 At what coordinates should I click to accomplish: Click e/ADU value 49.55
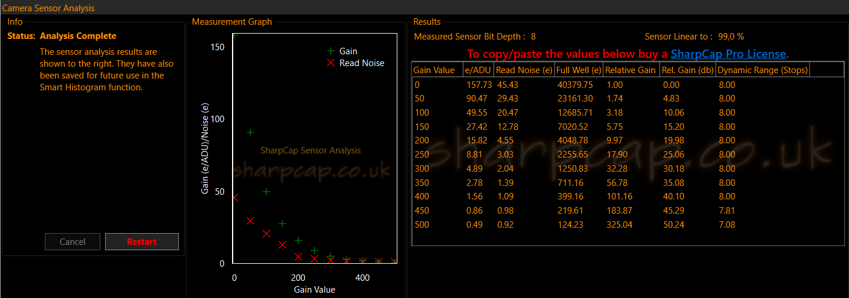[x=476, y=113]
